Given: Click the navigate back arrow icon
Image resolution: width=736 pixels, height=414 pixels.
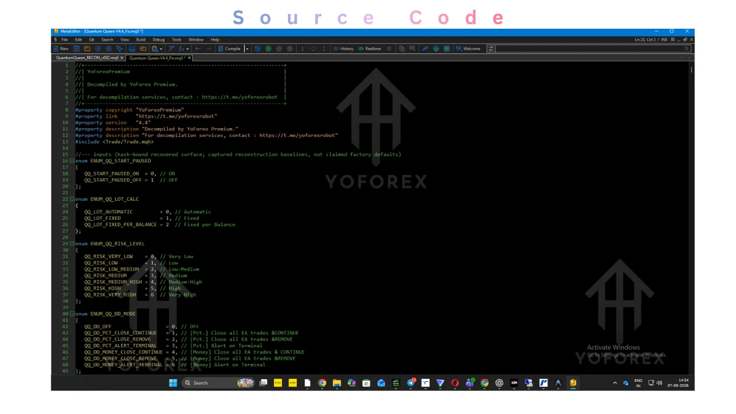Looking at the screenshot, I should tap(198, 48).
